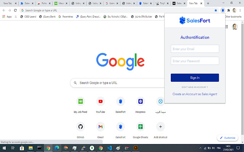Open Chrome profile avatar in toolbar
244x152 pixels.
click(x=234, y=10)
